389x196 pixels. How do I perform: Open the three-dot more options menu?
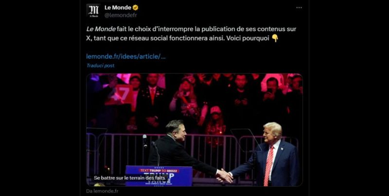(x=299, y=8)
